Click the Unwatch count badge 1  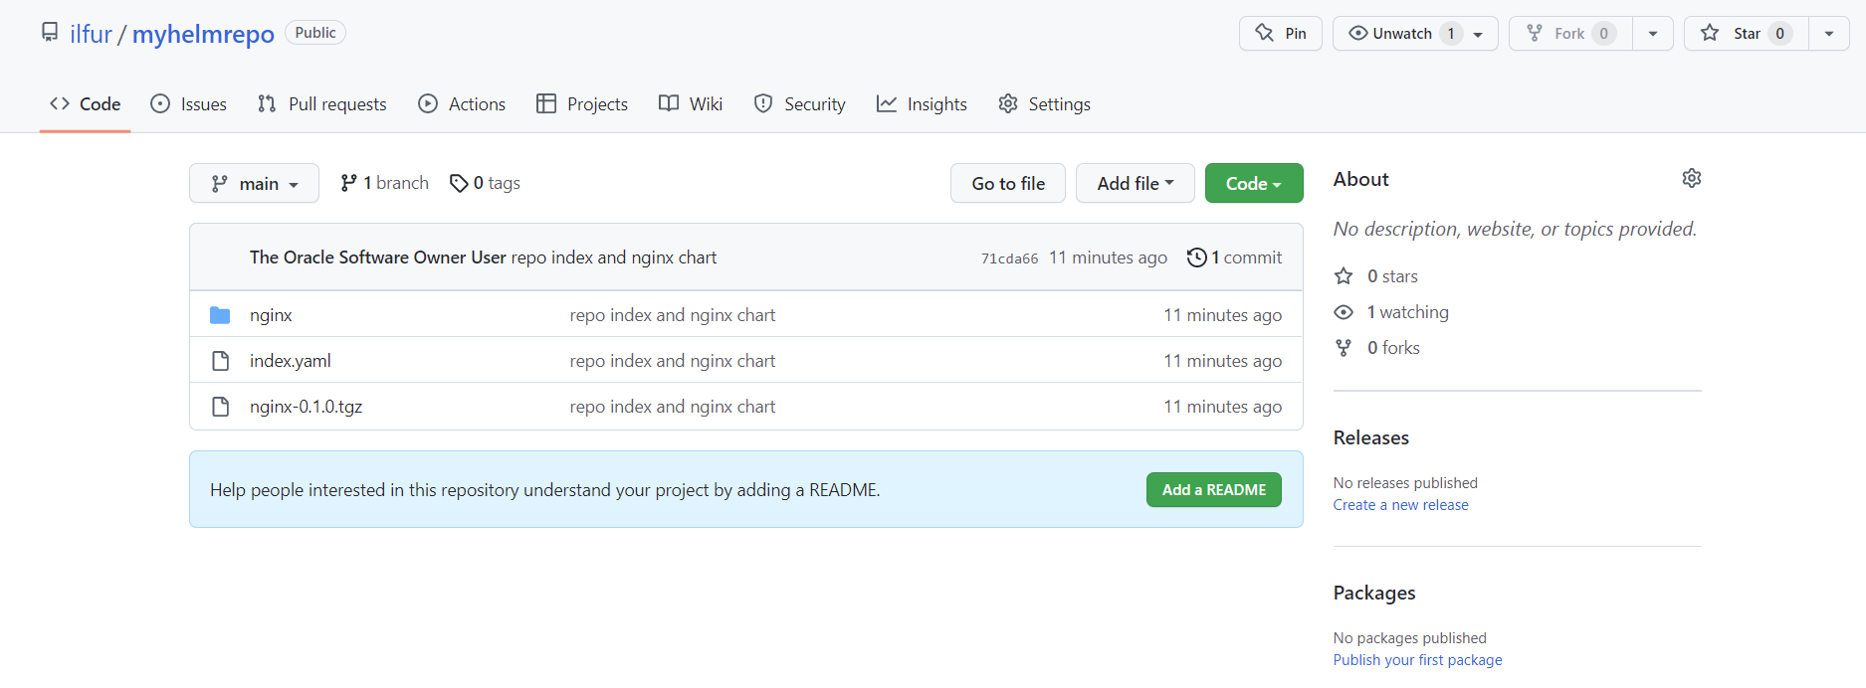[1451, 34]
